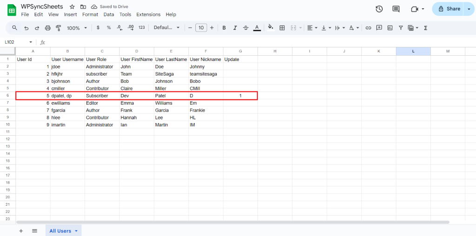The image size is (476, 236).
Task: Start a video call with Meet icon
Action: click(x=415, y=9)
